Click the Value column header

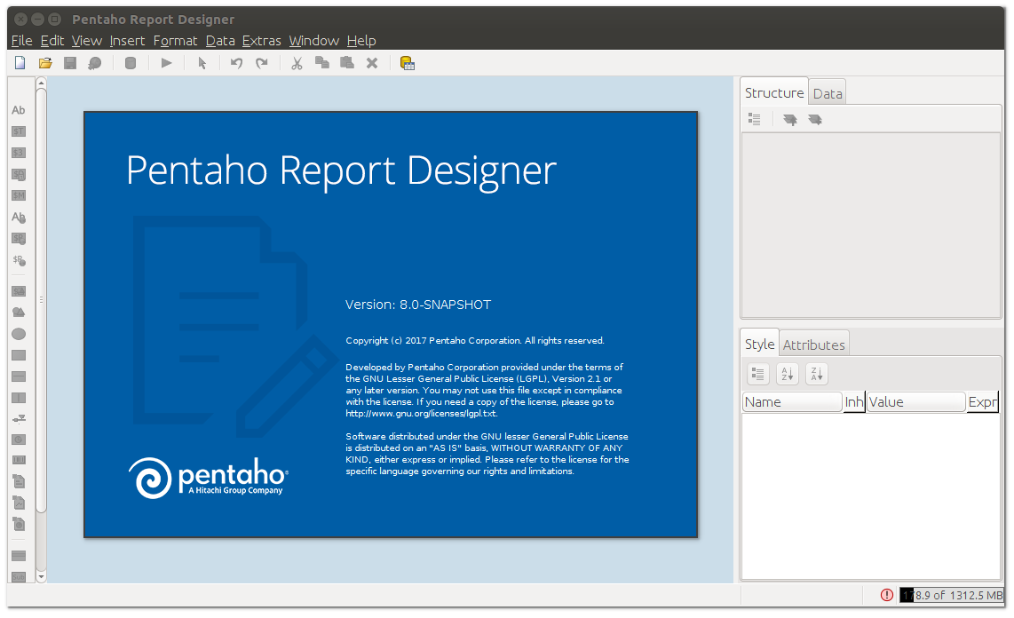915,402
